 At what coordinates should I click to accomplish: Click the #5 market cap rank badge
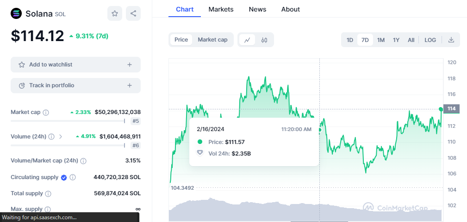pyautogui.click(x=136, y=121)
